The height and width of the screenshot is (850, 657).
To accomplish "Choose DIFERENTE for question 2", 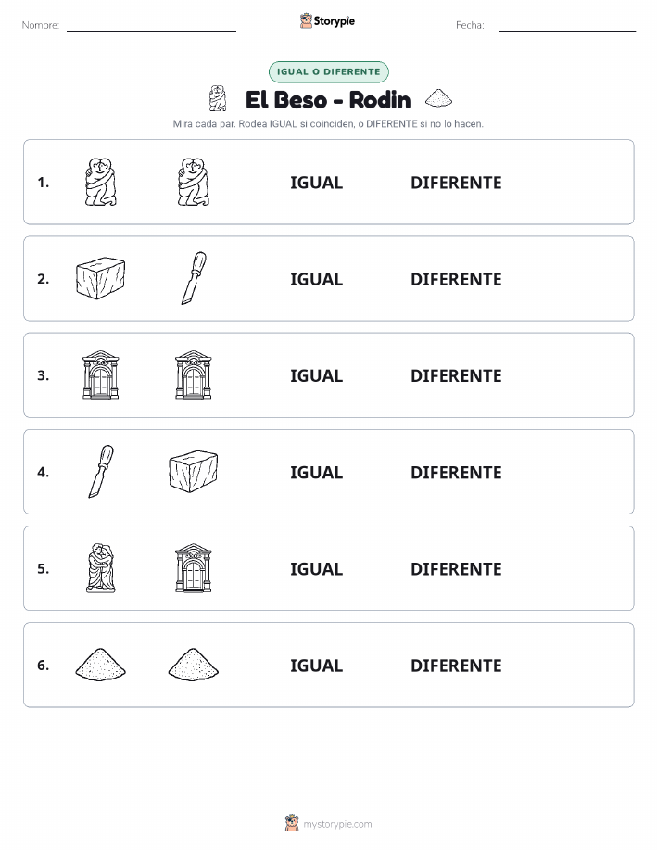I will point(456,279).
